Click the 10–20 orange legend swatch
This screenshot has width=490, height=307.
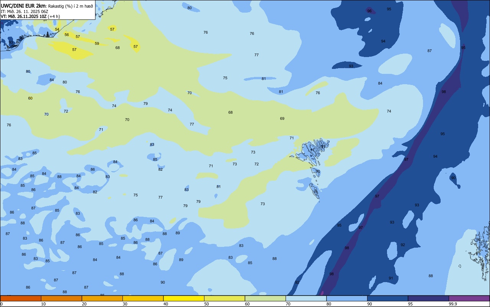pos(61,298)
